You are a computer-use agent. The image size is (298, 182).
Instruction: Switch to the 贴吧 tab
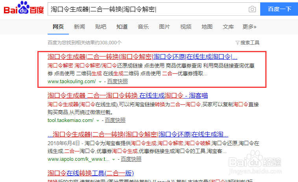coord(101,27)
